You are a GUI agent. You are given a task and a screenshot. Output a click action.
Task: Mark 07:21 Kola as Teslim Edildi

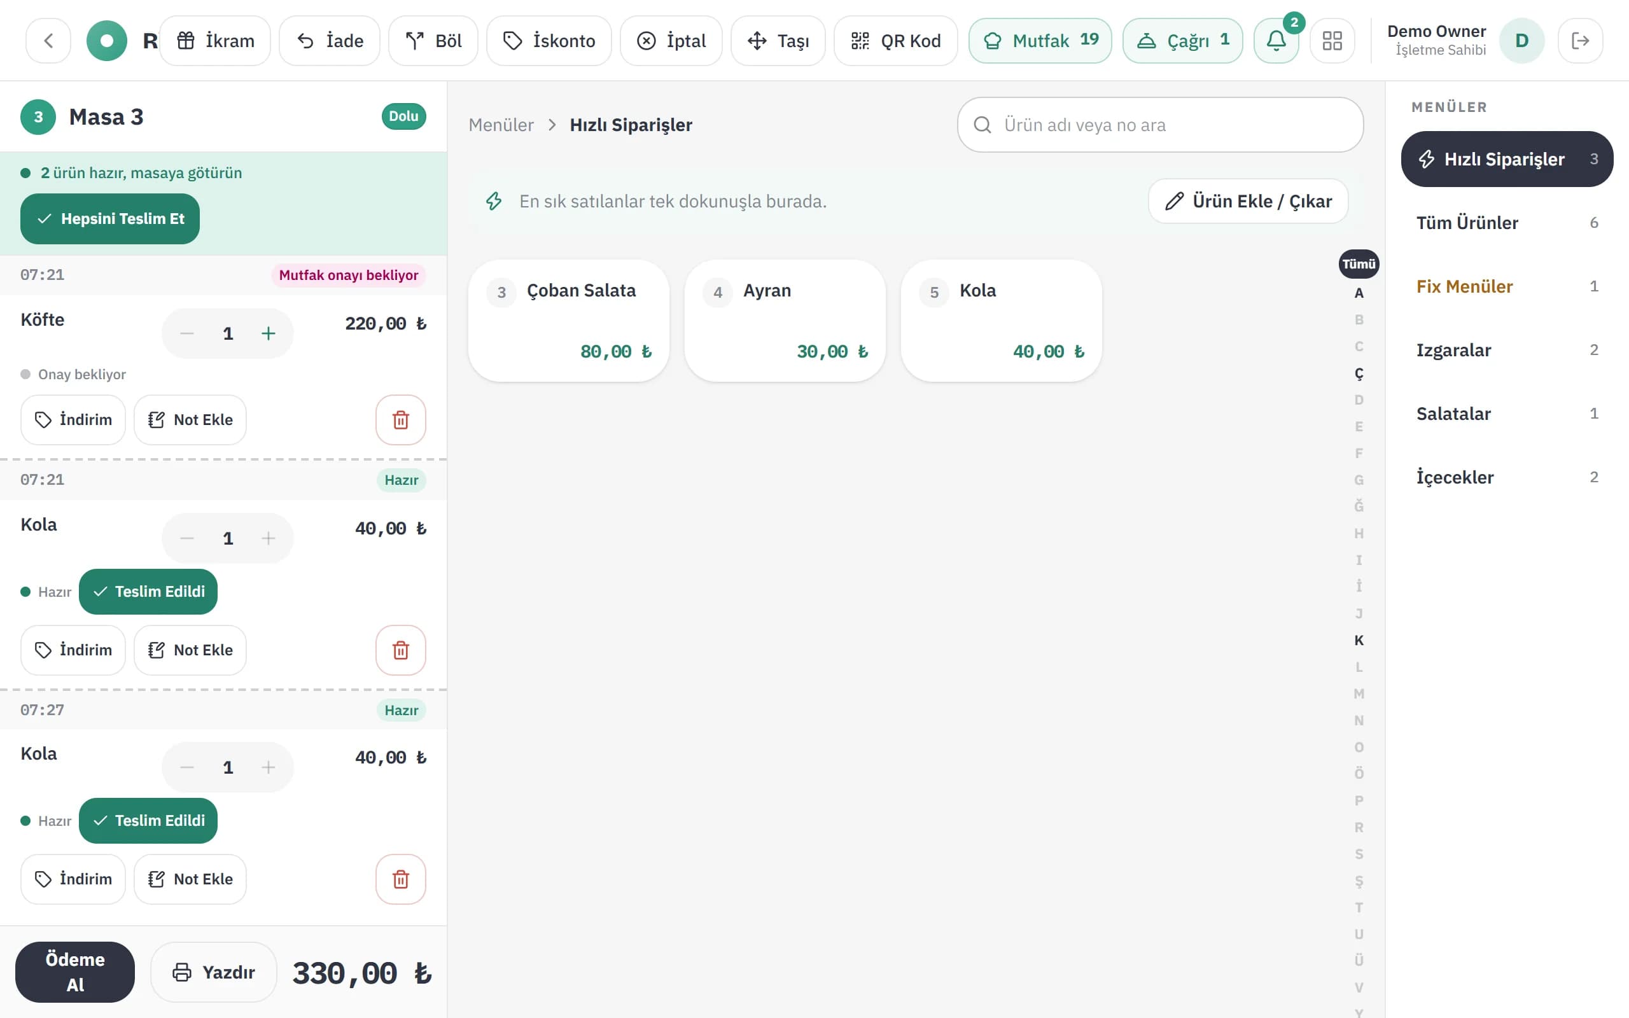(148, 591)
